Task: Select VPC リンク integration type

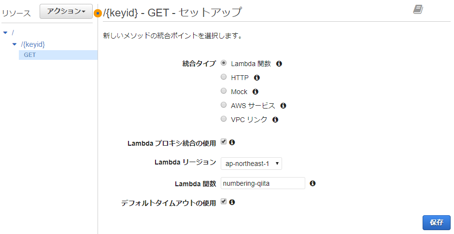Action: [x=224, y=119]
